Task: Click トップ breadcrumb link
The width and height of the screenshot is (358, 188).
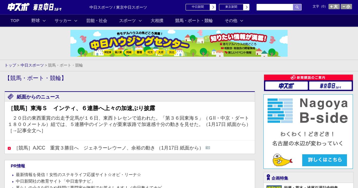Action: [10, 65]
